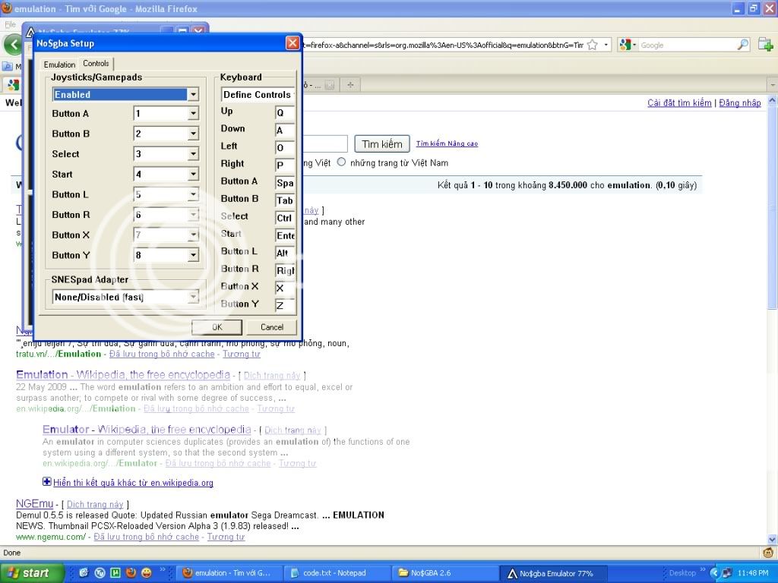Click the smiley icon in quick launch
778x583 pixels.
click(147, 573)
